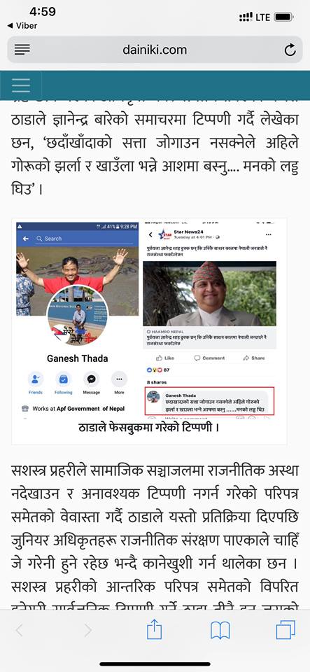Reload the page with refresh icon
The height and width of the screenshot is (672, 310).
click(x=290, y=50)
